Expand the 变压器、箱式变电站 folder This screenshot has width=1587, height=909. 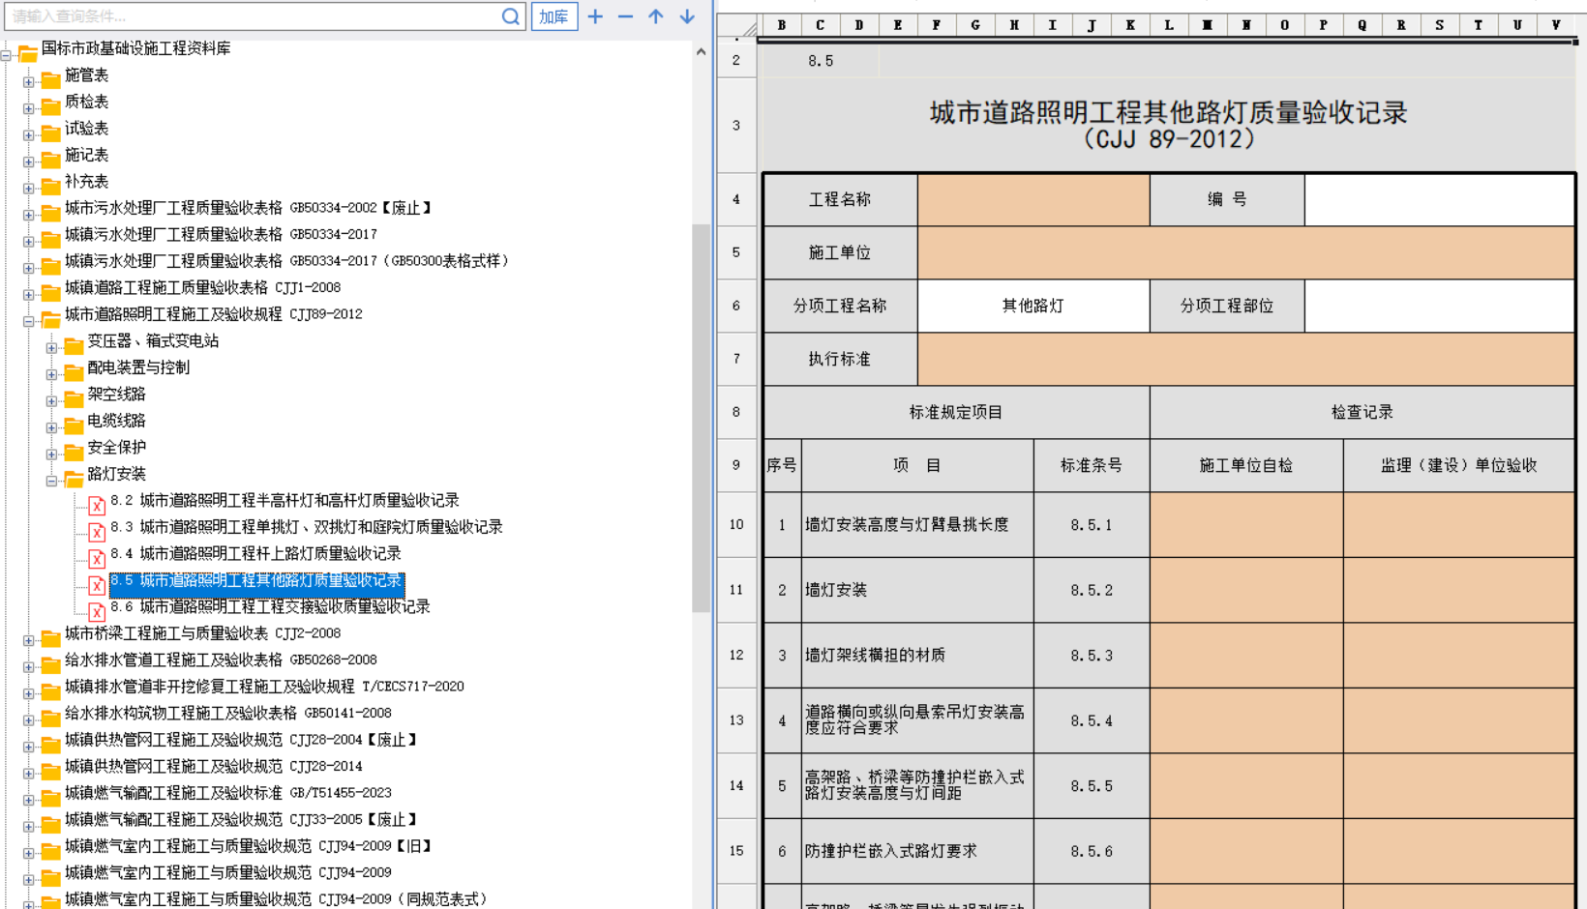point(52,347)
